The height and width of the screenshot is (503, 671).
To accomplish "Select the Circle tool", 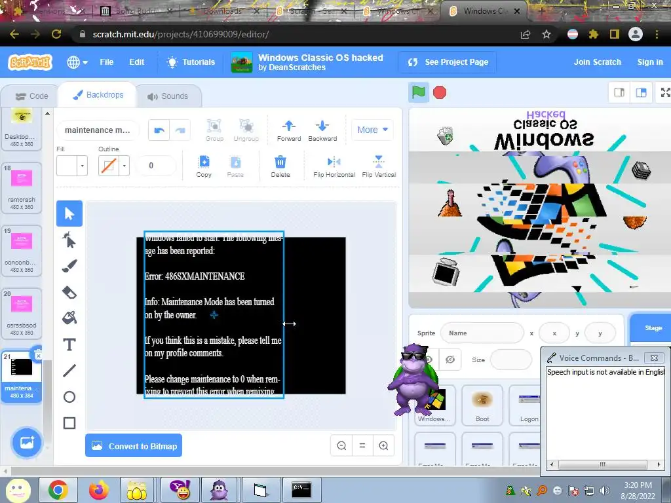I will point(69,397).
